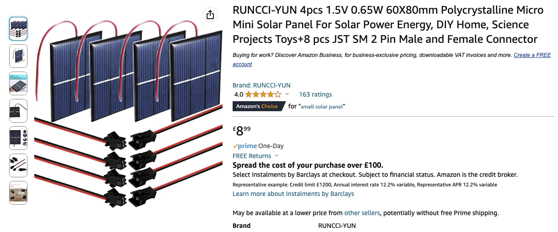
Task: Click the star rating icons
Action: coord(263,95)
